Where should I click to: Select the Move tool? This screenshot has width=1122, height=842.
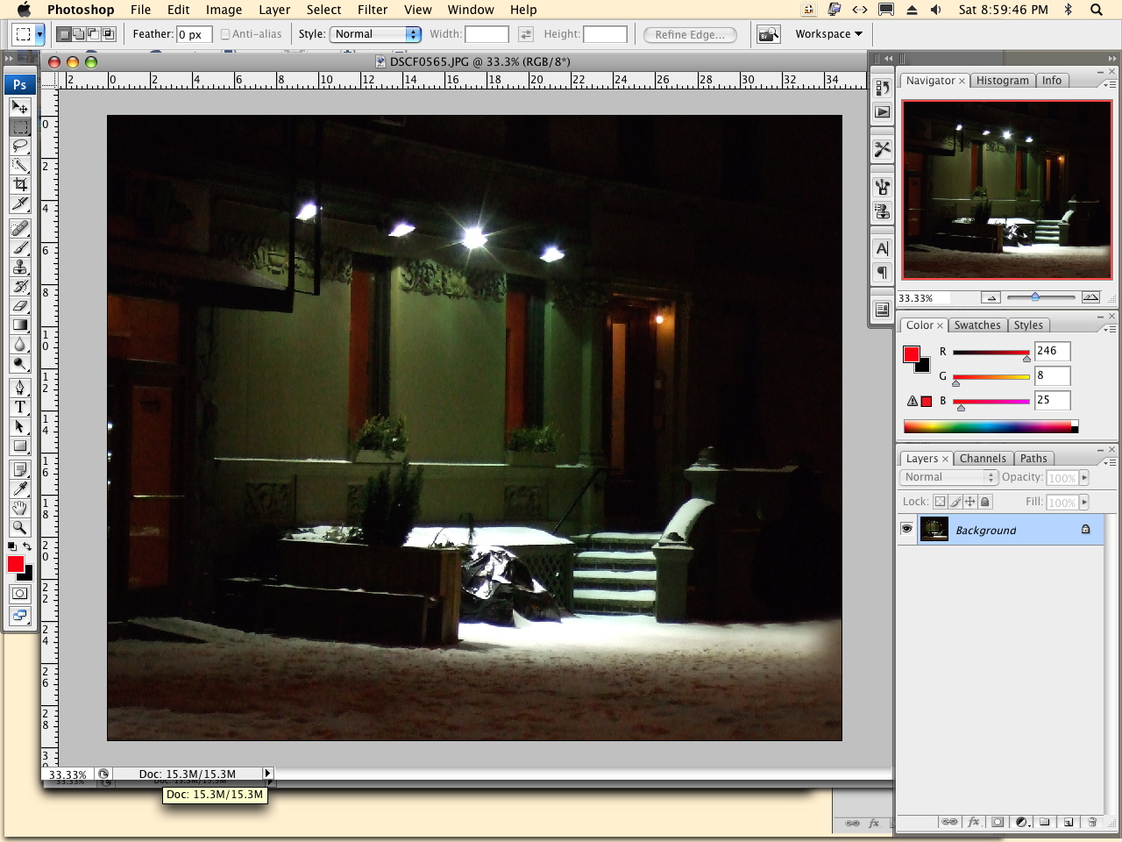19,107
